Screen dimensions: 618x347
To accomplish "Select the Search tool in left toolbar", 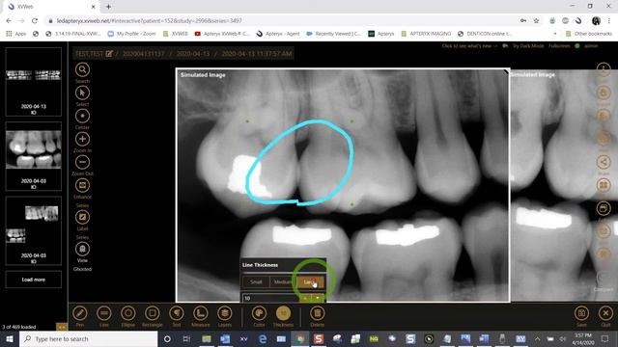I will pyautogui.click(x=82, y=69).
